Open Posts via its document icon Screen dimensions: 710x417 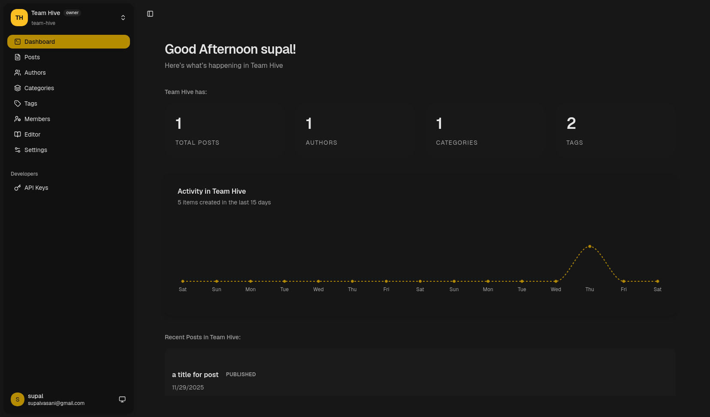(17, 57)
